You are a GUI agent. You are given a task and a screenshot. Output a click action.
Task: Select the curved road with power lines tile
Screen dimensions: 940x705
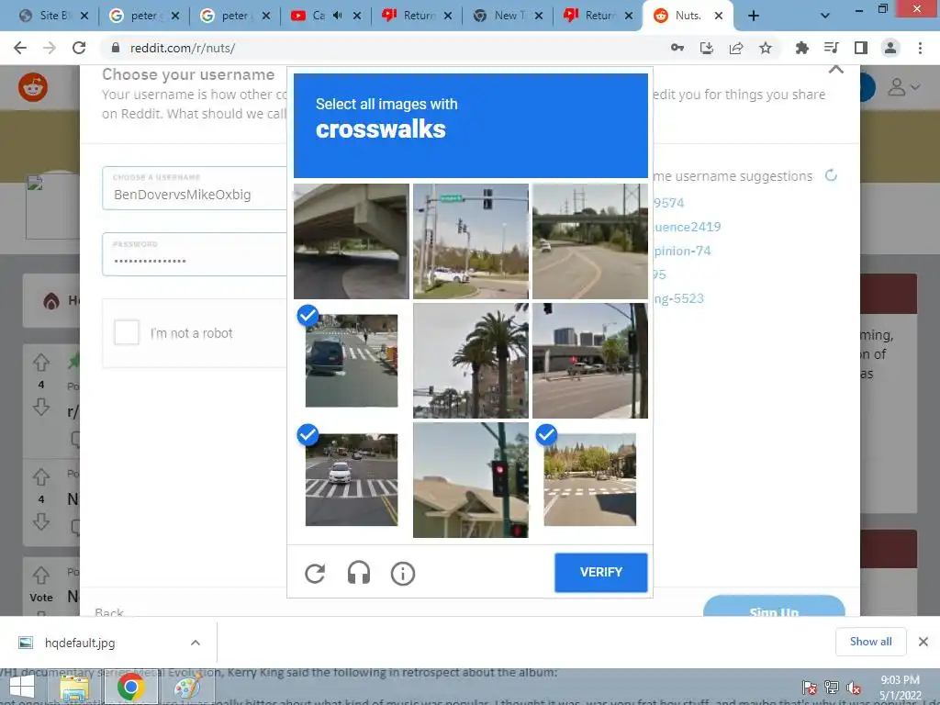(590, 241)
